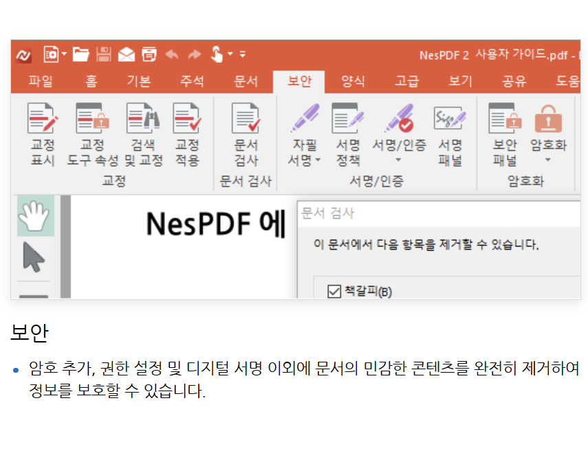Click the 문서 검사 group label under the ribbon
This screenshot has width=588, height=453.
[x=246, y=181]
